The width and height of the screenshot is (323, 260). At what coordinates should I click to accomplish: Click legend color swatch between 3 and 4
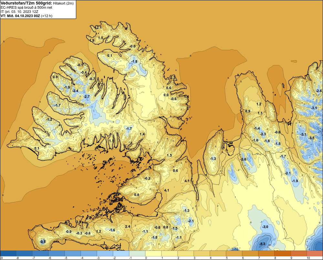[202, 254]
